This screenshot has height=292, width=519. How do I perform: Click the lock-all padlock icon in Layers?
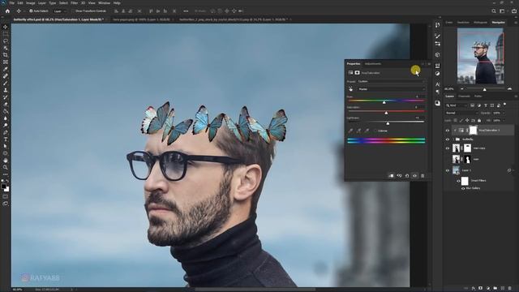(x=479, y=121)
